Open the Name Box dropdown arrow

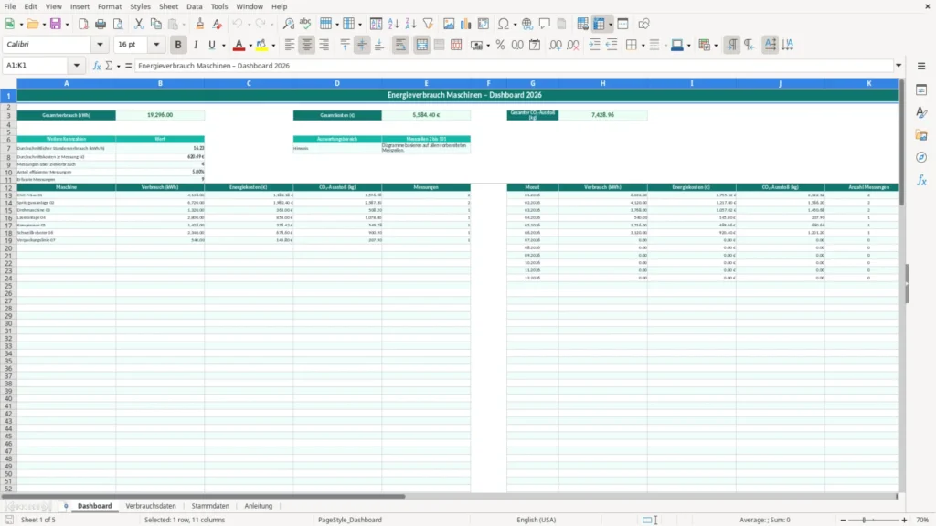(77, 66)
